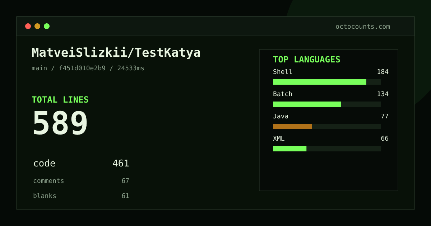Click the blanks row label
This screenshot has width=431, height=226.
coord(45,196)
